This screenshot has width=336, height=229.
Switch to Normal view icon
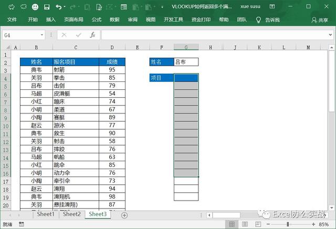coord(232,224)
